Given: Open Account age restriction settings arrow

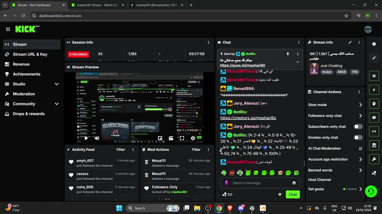Looking at the screenshot, I should tap(361, 159).
